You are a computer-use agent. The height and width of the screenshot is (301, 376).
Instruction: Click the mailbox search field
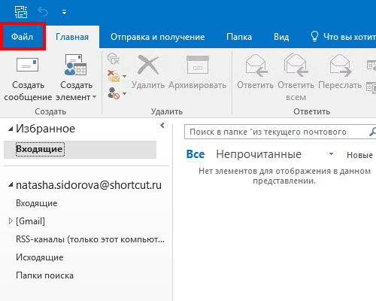point(276,132)
